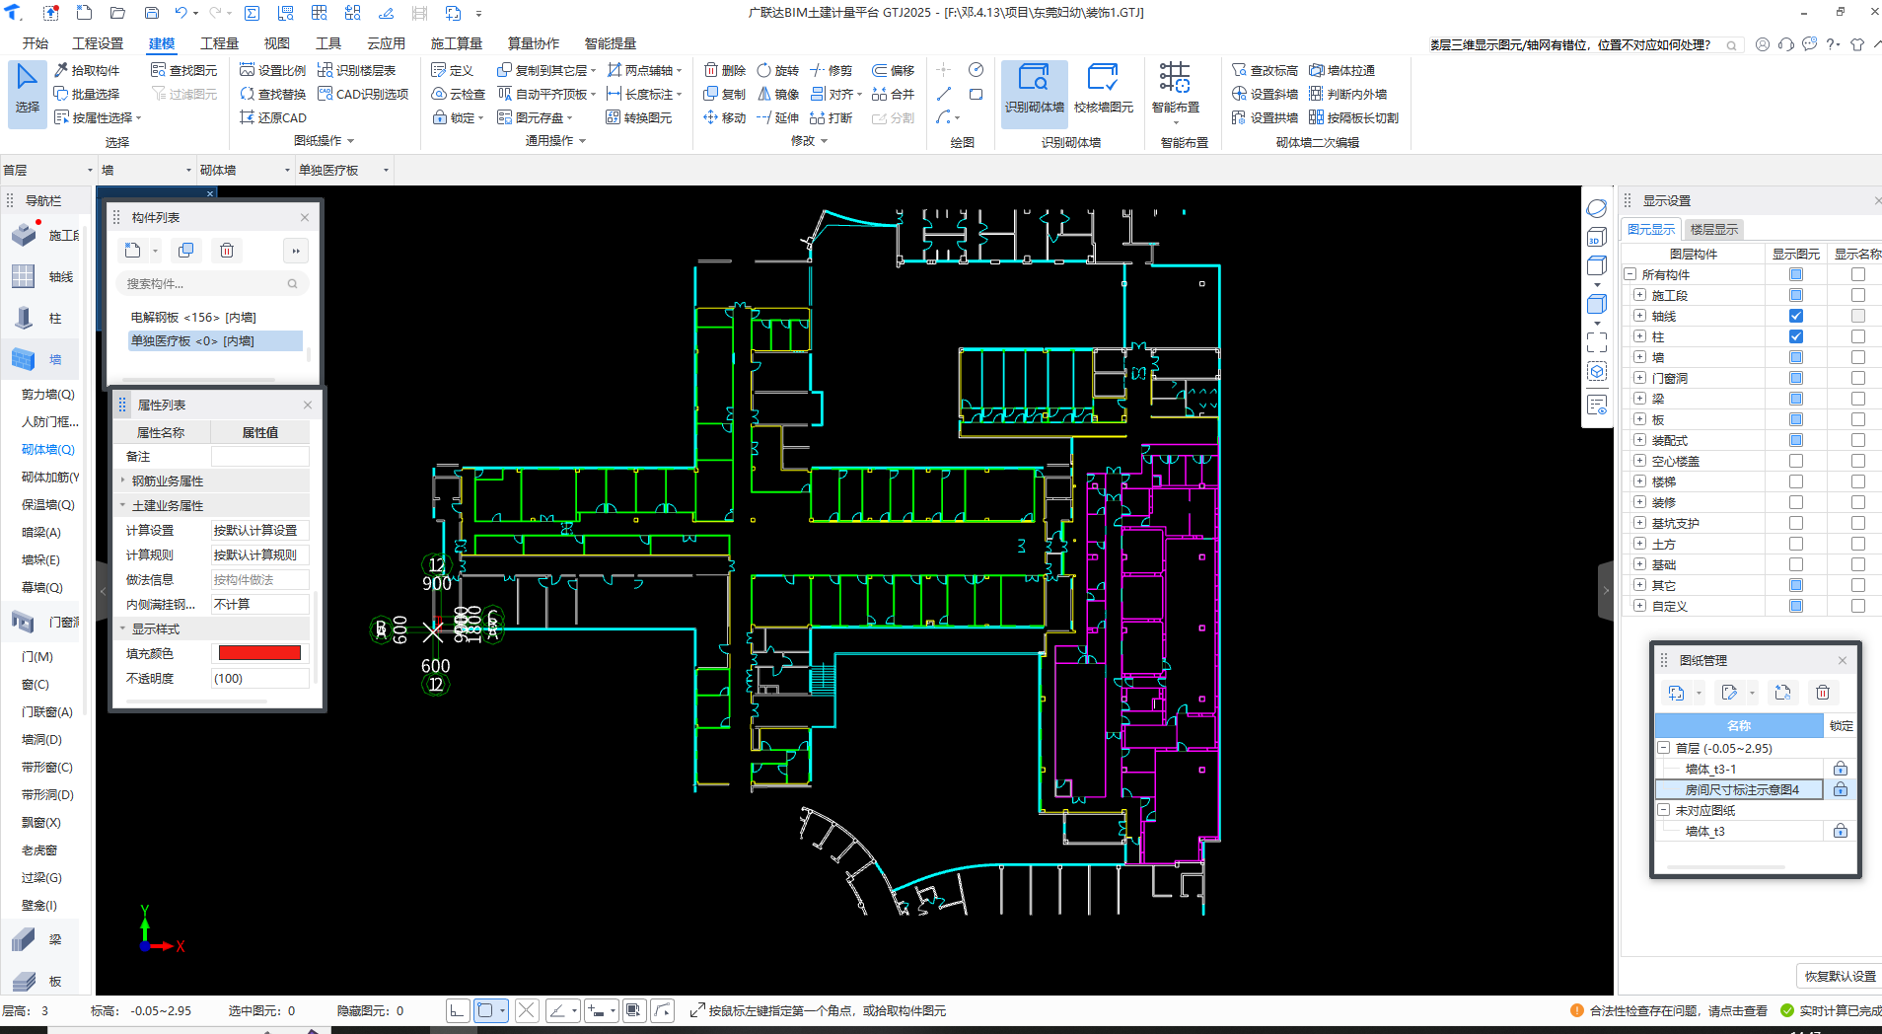
Task: Toggle 显示图元 checkbox for 楼梯
Action: [x=1796, y=481]
